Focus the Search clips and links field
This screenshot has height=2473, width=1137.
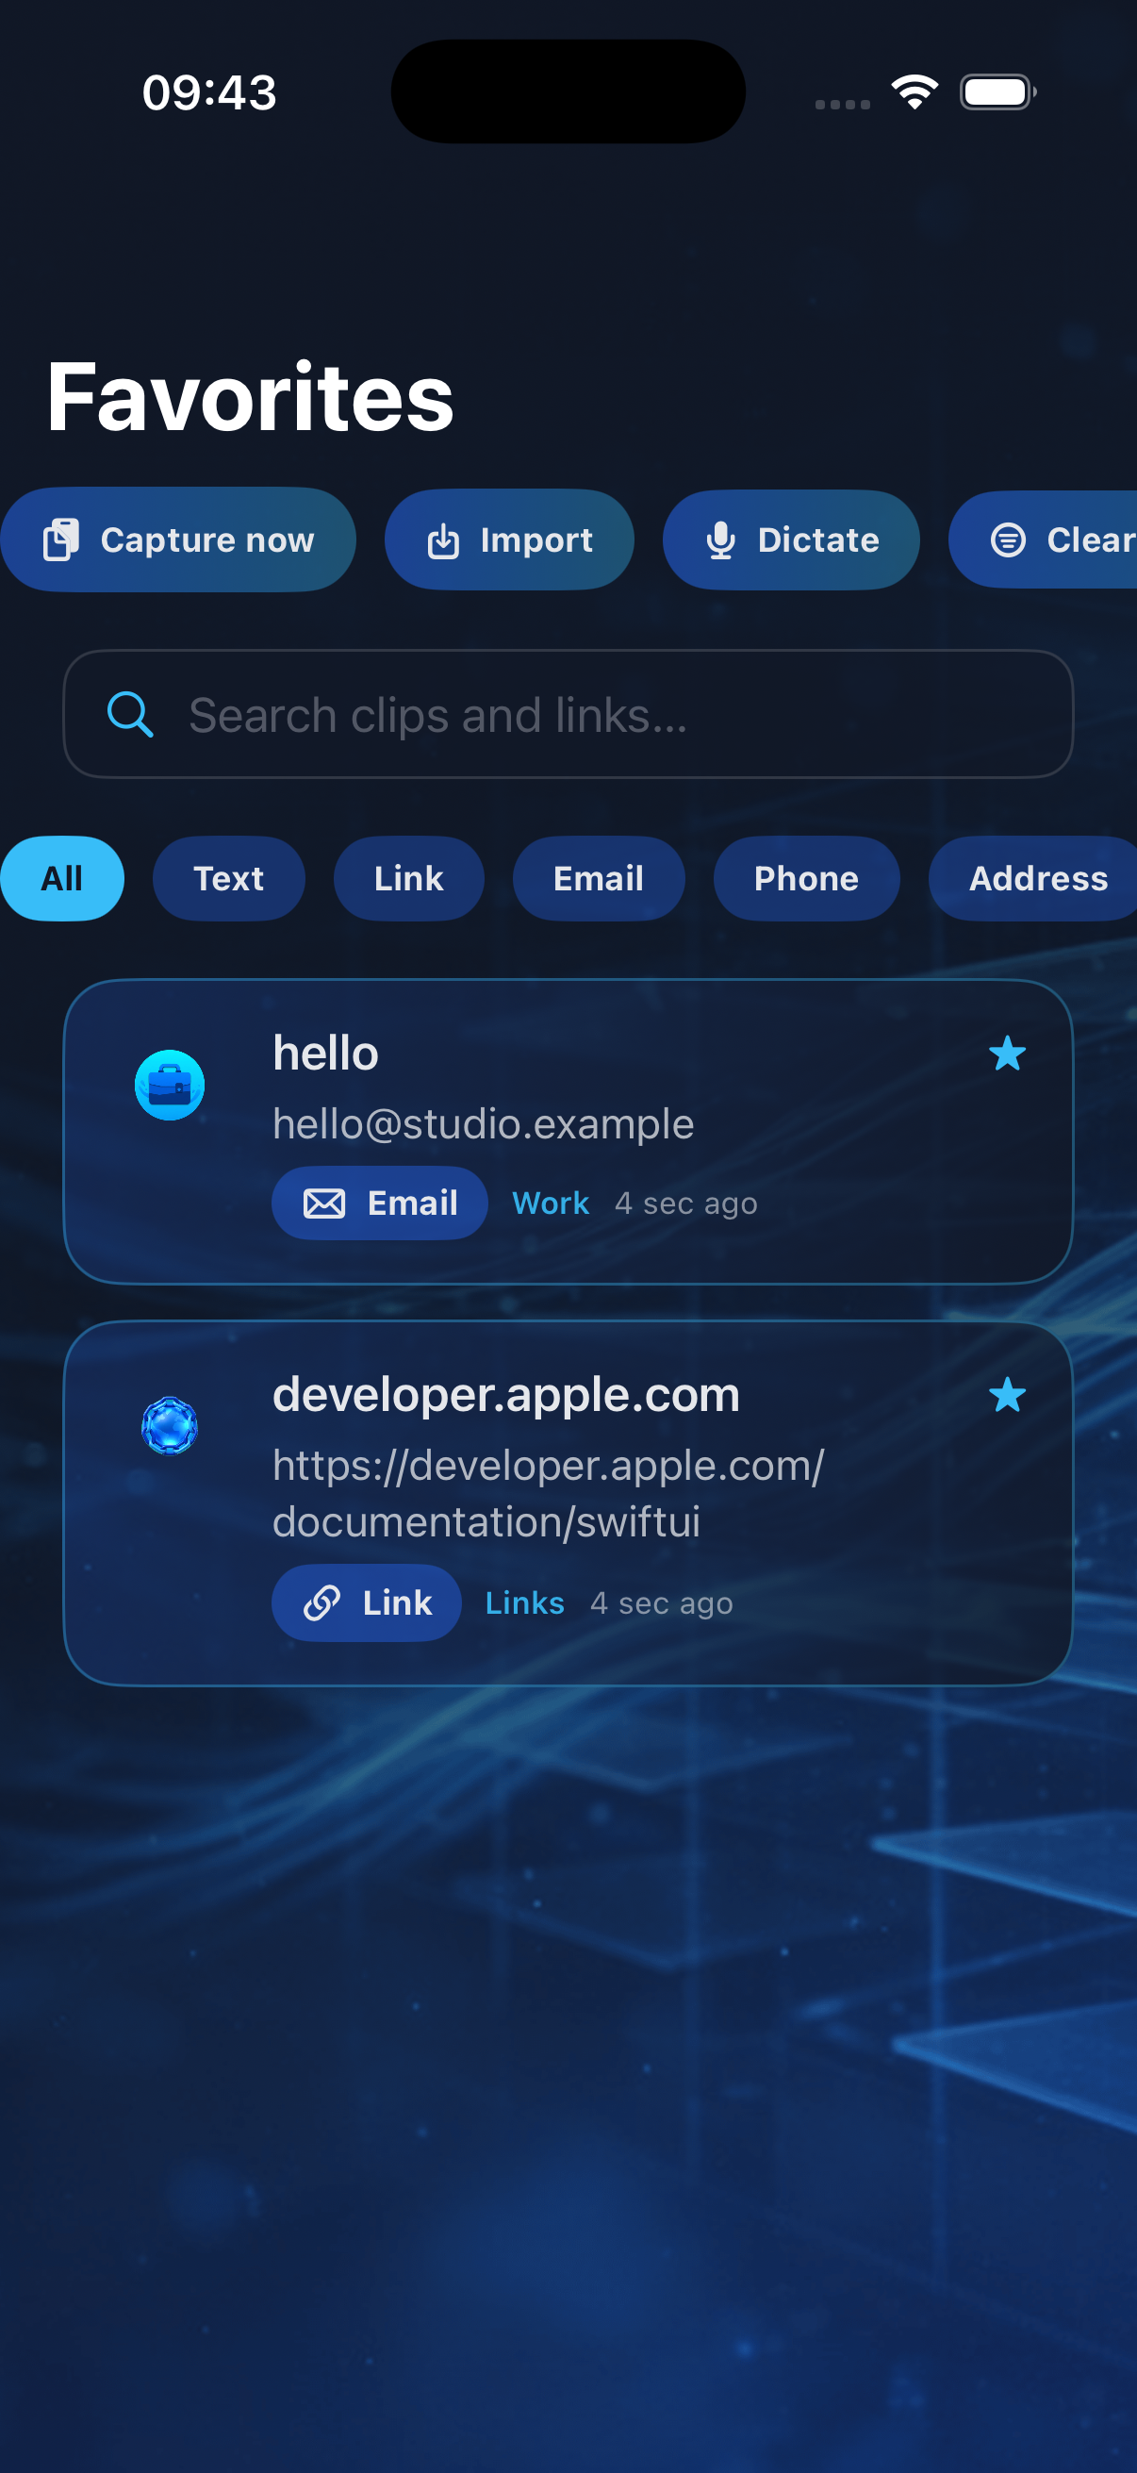tap(568, 714)
